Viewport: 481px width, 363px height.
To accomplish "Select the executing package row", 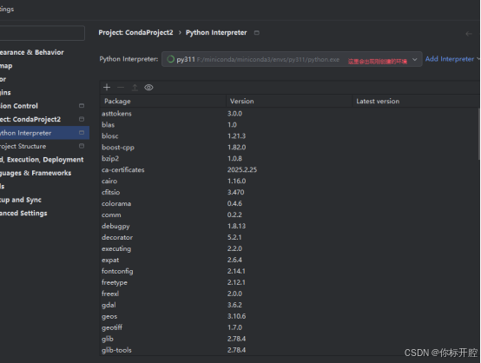I will [289, 248].
